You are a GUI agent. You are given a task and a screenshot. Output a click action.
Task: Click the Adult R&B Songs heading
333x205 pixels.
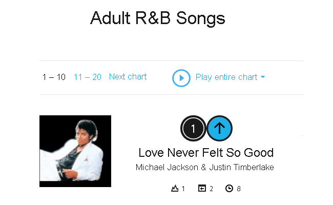pos(158,18)
